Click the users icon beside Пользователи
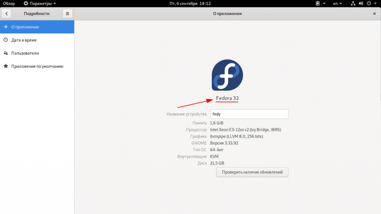The width and height of the screenshot is (381, 214). 6,53
